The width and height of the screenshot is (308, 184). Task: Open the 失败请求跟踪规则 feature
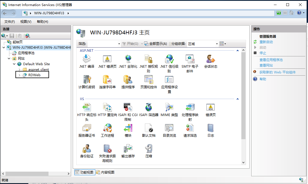[x=107, y=149]
